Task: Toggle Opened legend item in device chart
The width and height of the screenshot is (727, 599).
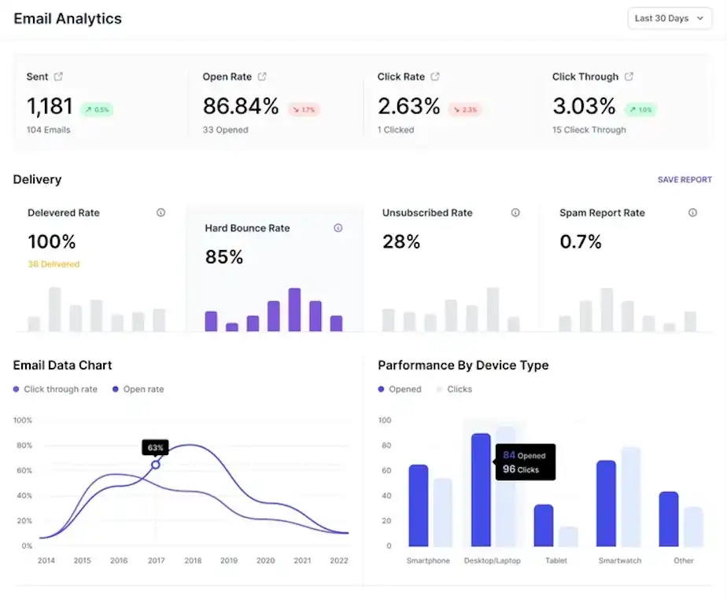Action: click(400, 389)
